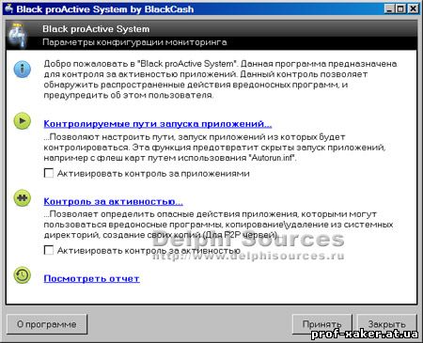The image size is (423, 343).
Task: Click the title bar application icon
Action: [8, 8]
